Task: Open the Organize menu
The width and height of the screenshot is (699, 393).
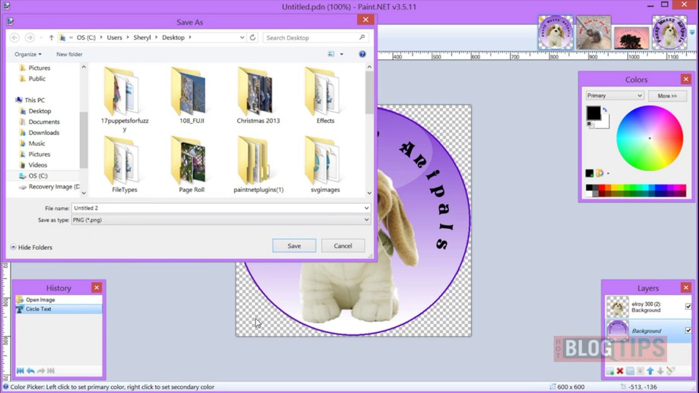Action: click(28, 54)
